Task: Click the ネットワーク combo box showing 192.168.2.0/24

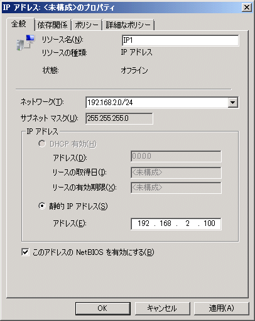Action: click(162, 103)
